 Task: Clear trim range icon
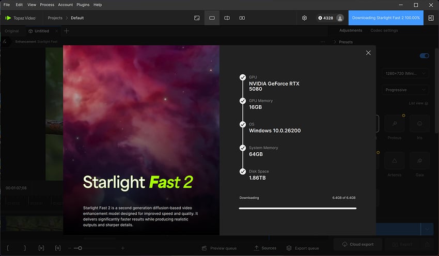(41, 248)
